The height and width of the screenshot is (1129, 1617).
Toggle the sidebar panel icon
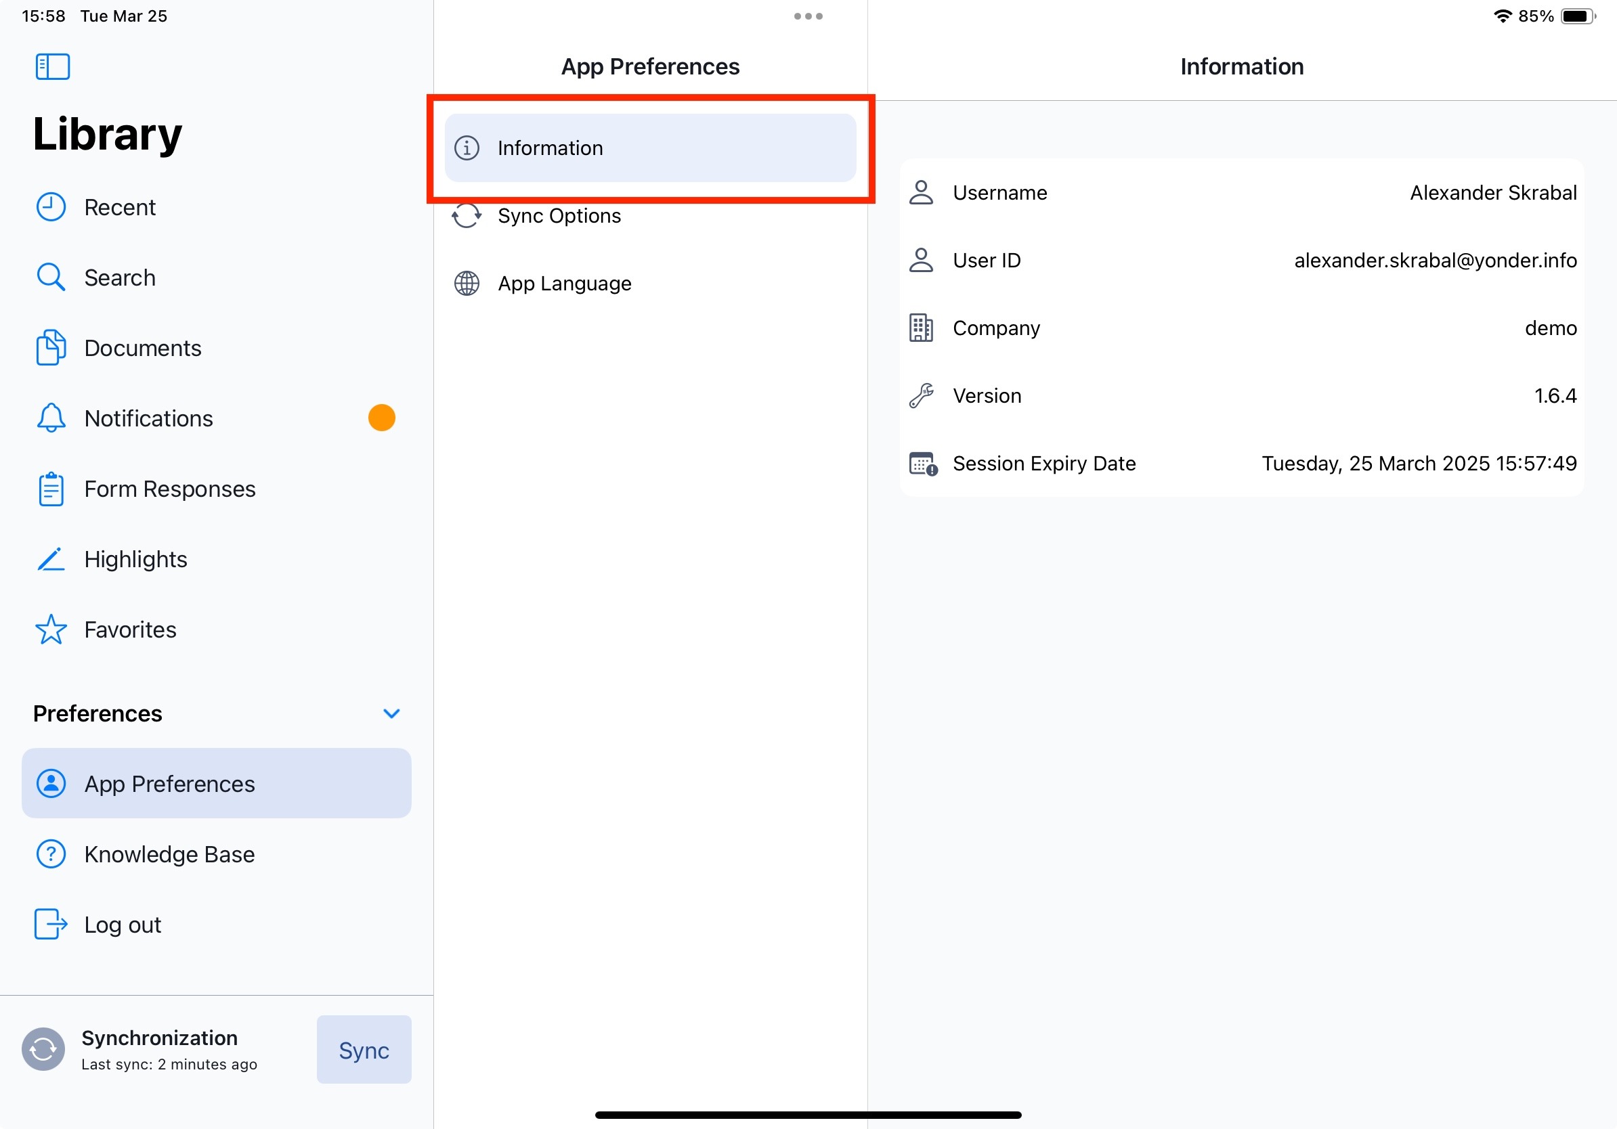pyautogui.click(x=52, y=67)
